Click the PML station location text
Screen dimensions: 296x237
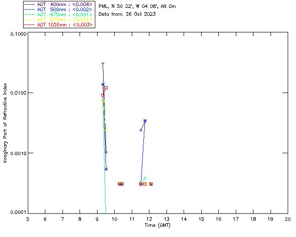click(x=137, y=6)
